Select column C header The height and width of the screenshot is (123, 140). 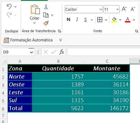pyautogui.click(x=107, y=61)
